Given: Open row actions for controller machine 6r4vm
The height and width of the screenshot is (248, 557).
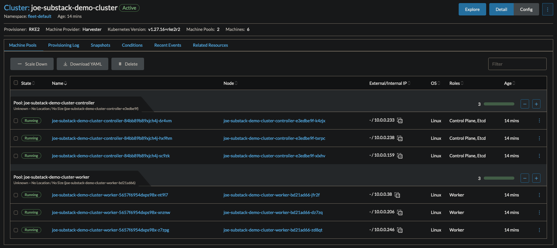Looking at the screenshot, I should coord(539,121).
